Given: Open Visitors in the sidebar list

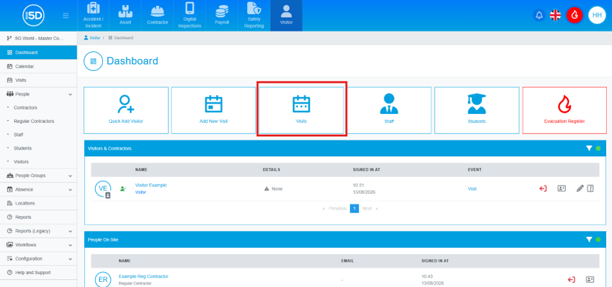Looking at the screenshot, I should [21, 161].
